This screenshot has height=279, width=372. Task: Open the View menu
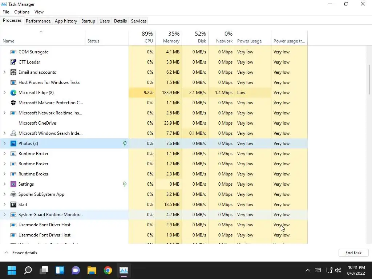click(x=39, y=12)
